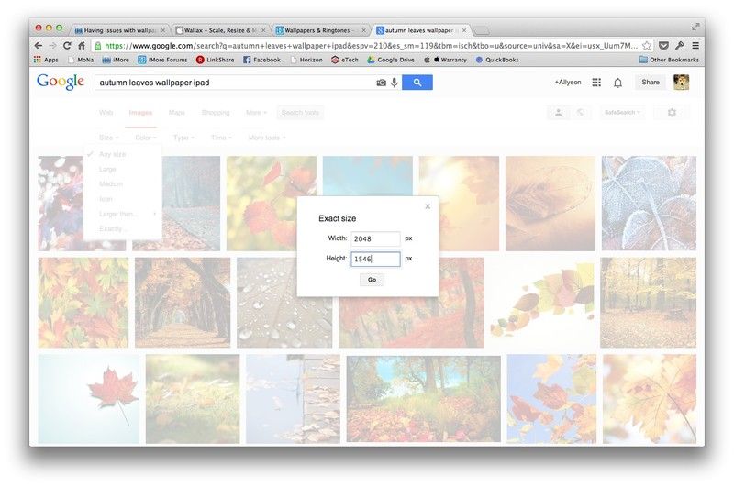
Task: Click the microphone voice search icon
Action: (x=395, y=83)
